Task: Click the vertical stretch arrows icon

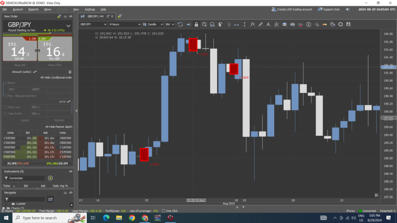Action: pos(245,24)
